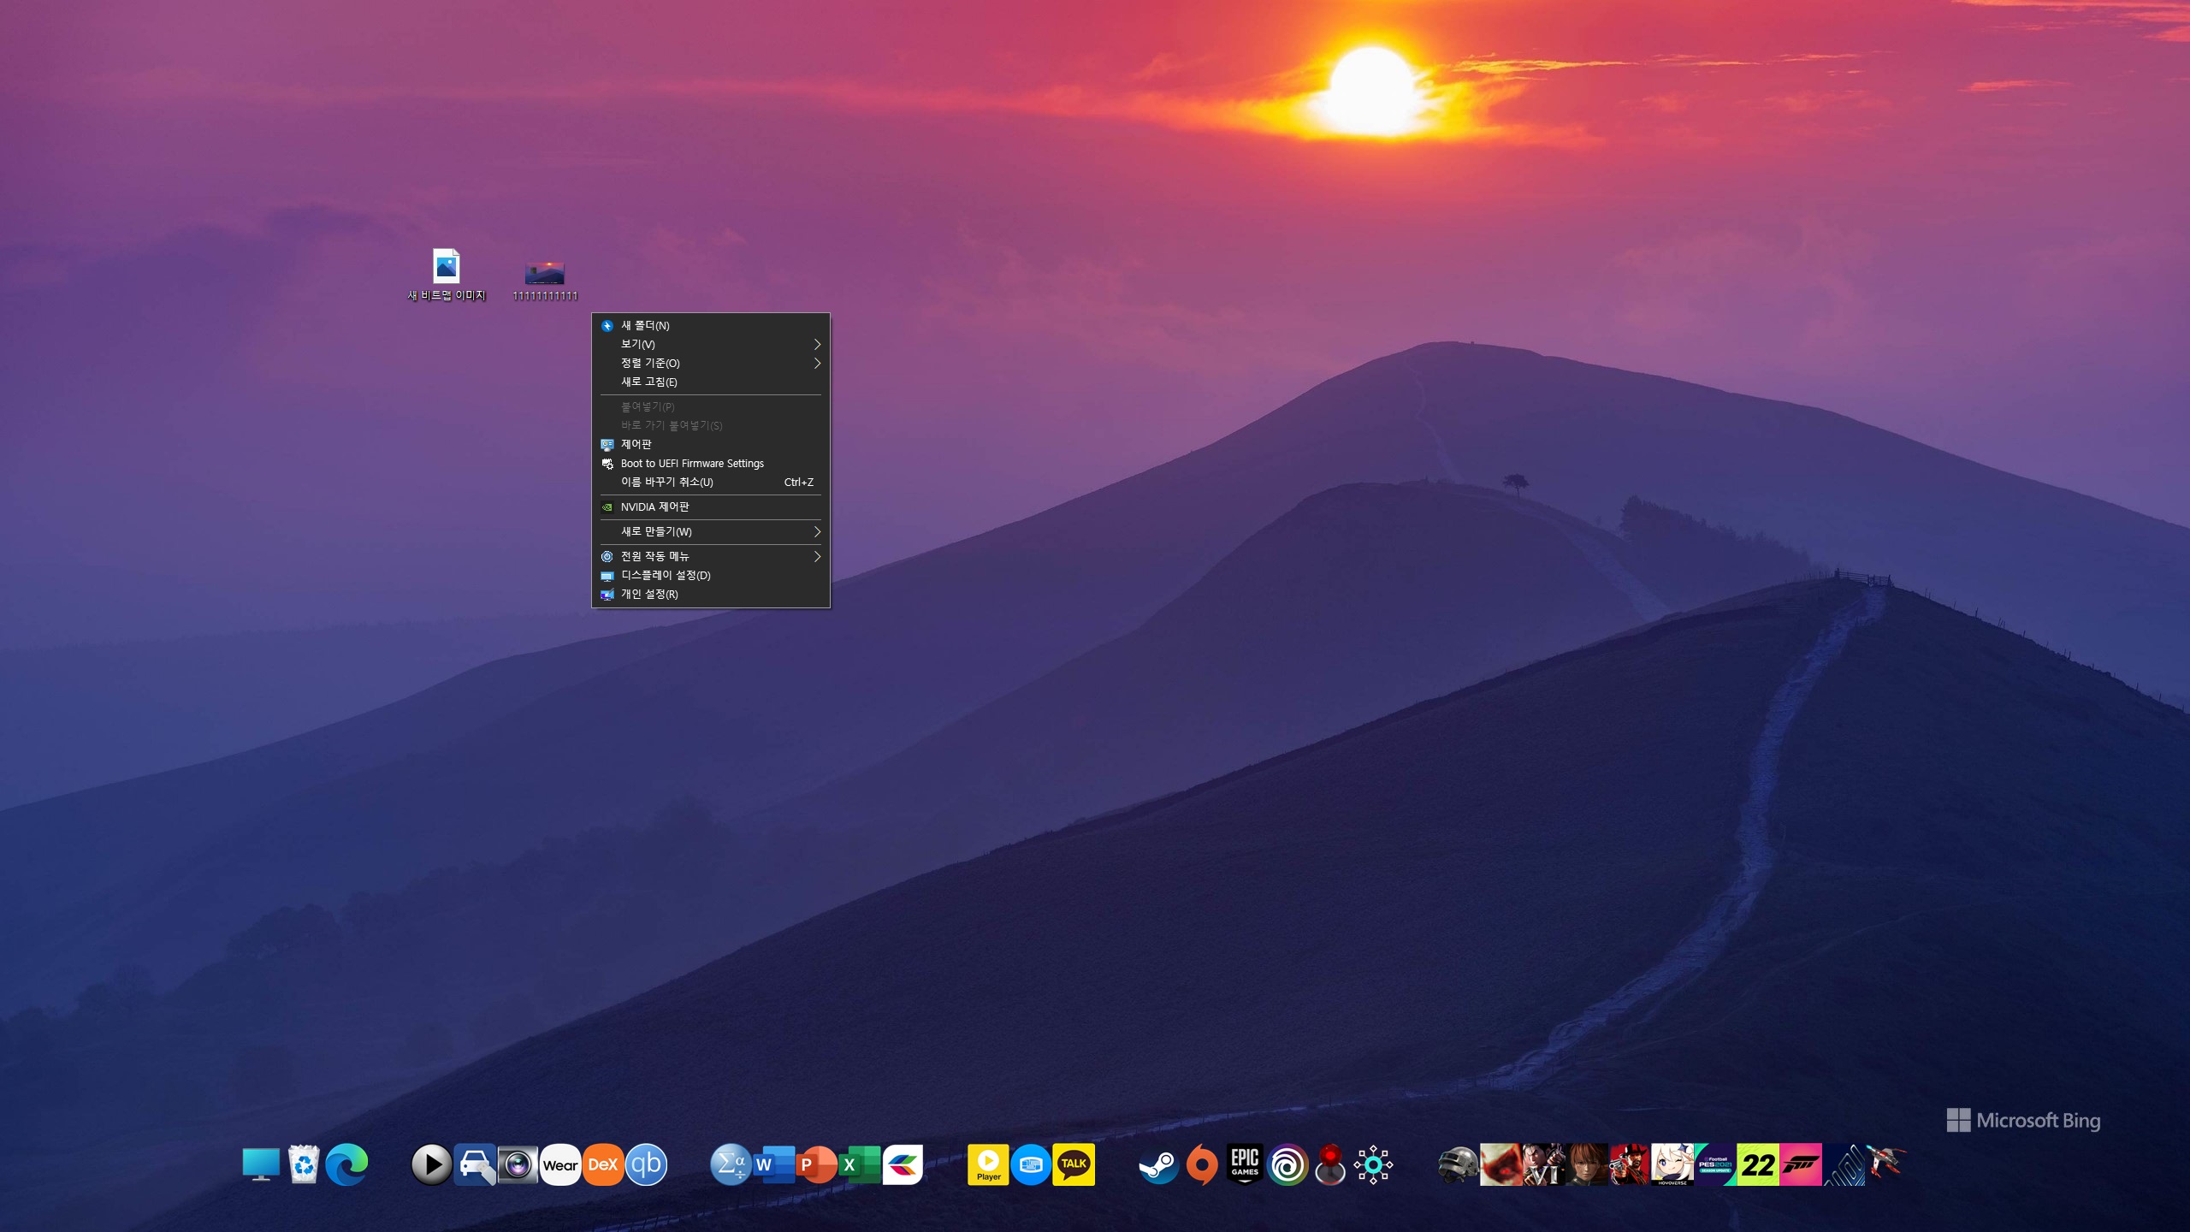The height and width of the screenshot is (1232, 2190).
Task: Launch Microsoft Edge from the dock
Action: pyautogui.click(x=346, y=1164)
